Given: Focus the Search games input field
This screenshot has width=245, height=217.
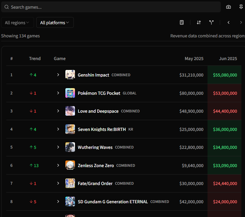Looking at the screenshot, I should (x=111, y=7).
